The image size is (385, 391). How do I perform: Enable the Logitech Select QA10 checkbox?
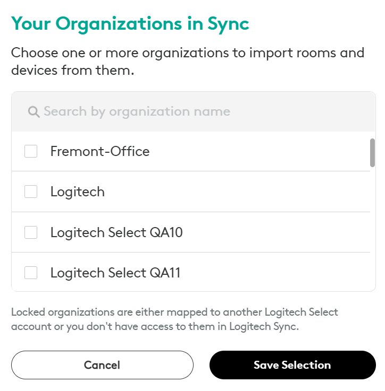(x=31, y=232)
